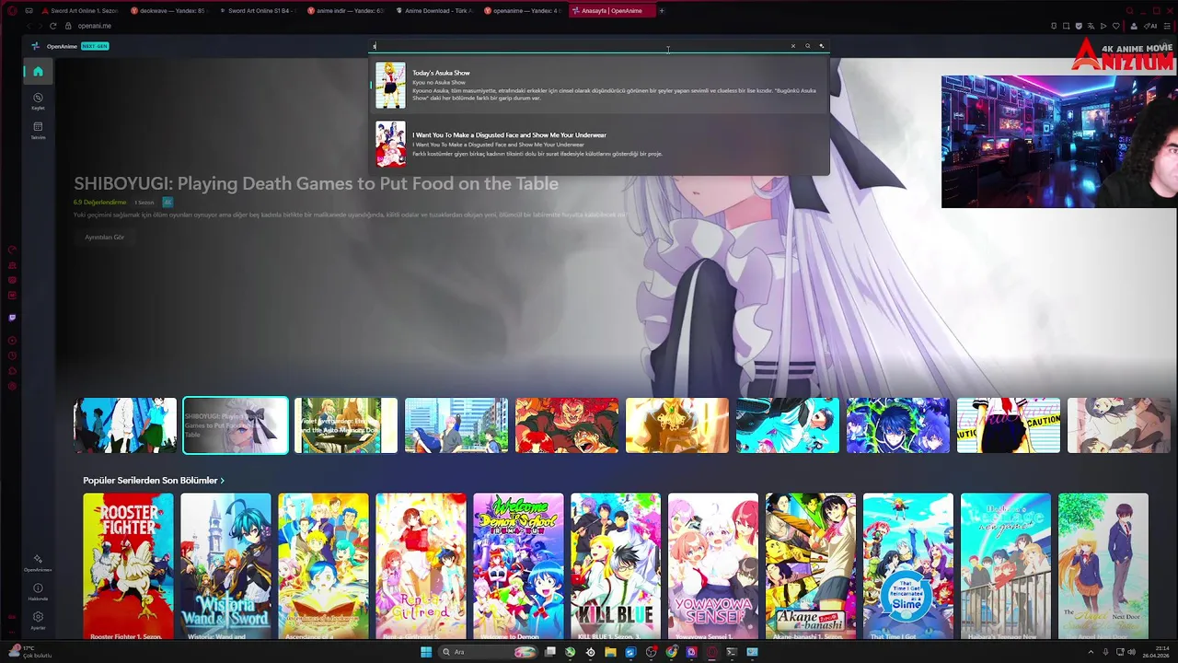The height and width of the screenshot is (663, 1178).
Task: Open Windows Start menu
Action: pos(426,652)
